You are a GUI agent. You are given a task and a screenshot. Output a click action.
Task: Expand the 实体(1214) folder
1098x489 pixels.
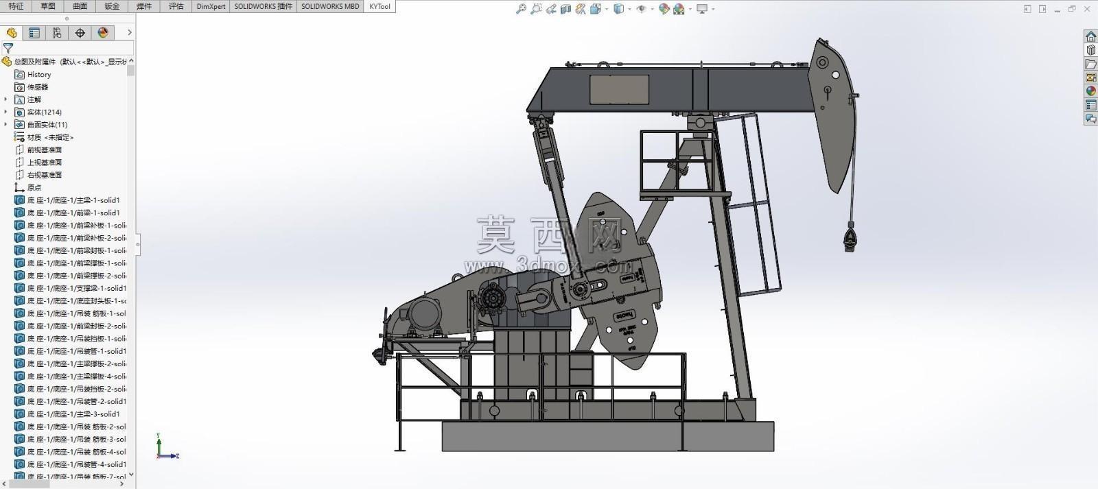tap(6, 112)
